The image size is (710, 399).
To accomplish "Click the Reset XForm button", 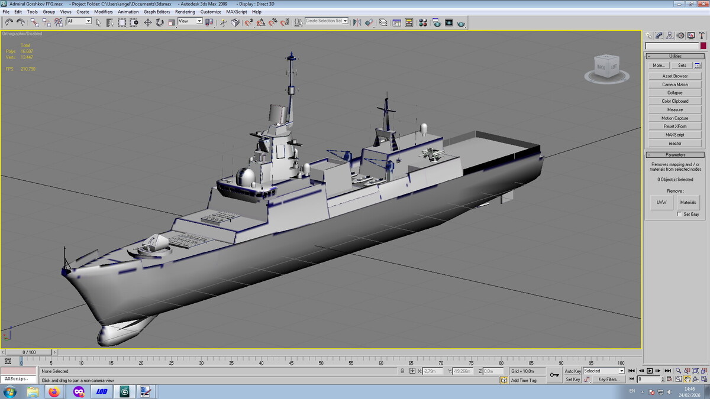I will pos(674,126).
